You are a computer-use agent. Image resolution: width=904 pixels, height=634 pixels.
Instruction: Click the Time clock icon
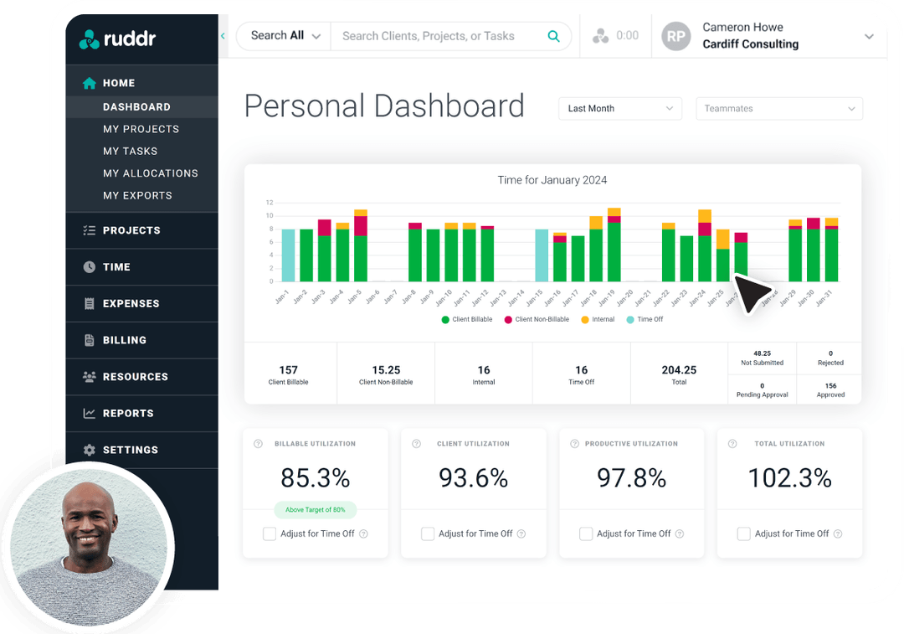pos(90,266)
